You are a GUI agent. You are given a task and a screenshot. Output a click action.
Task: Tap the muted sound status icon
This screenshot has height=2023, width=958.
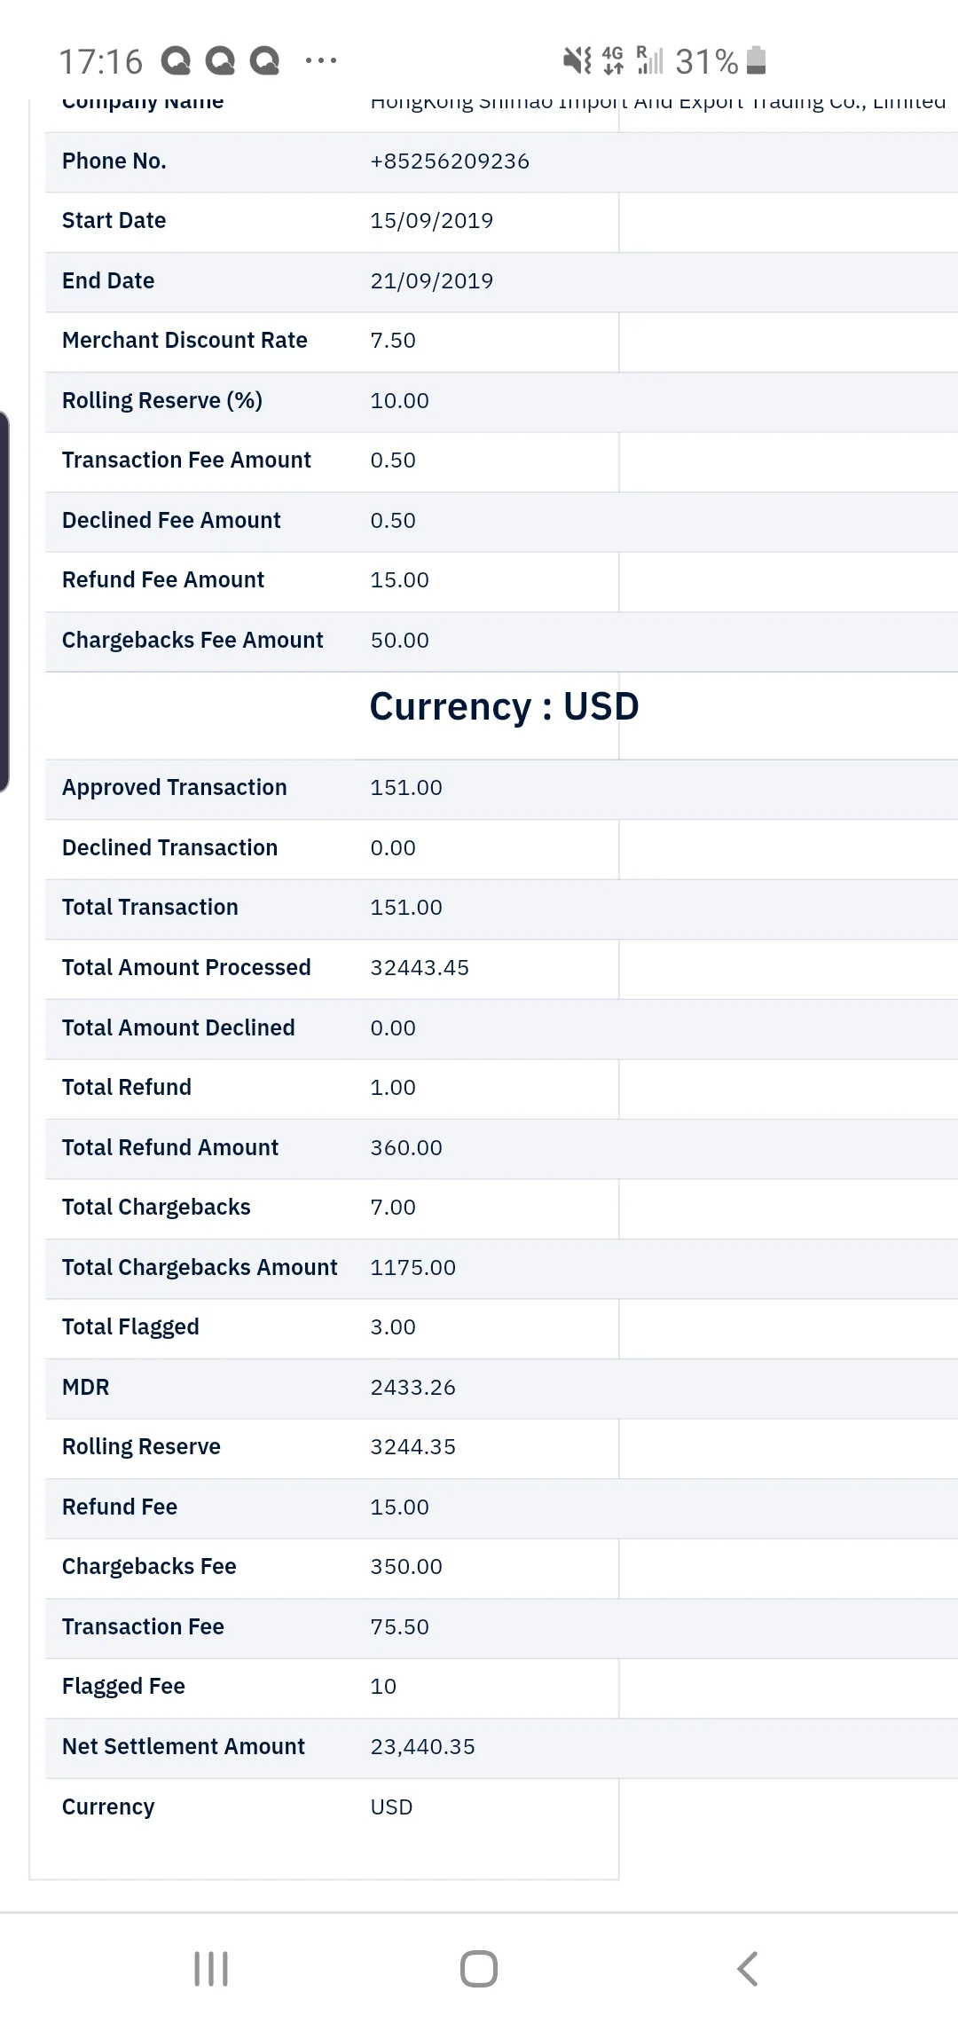click(x=577, y=60)
